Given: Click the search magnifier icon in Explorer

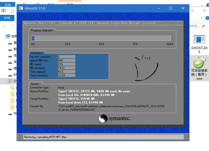Looking at the screenshot, I should pos(203,26).
